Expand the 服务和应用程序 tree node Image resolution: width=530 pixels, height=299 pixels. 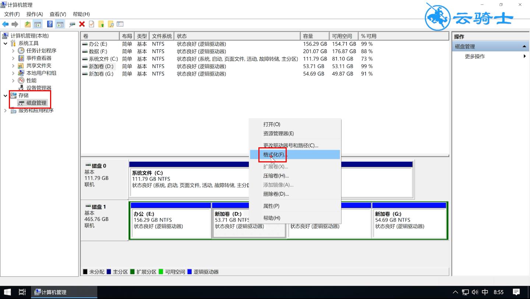pyautogui.click(x=5, y=110)
